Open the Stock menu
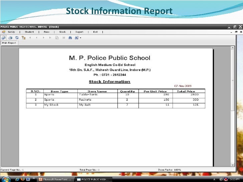This screenshot has width=243, height=182. [x=62, y=32]
